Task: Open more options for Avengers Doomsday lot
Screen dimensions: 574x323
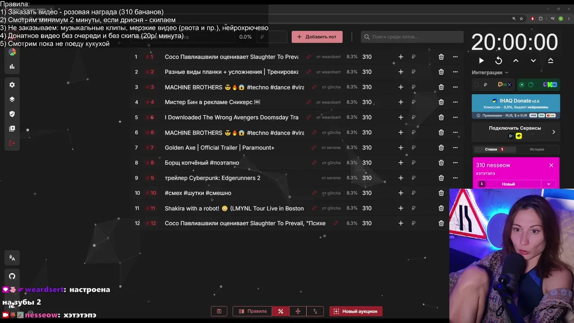Action: tap(455, 118)
